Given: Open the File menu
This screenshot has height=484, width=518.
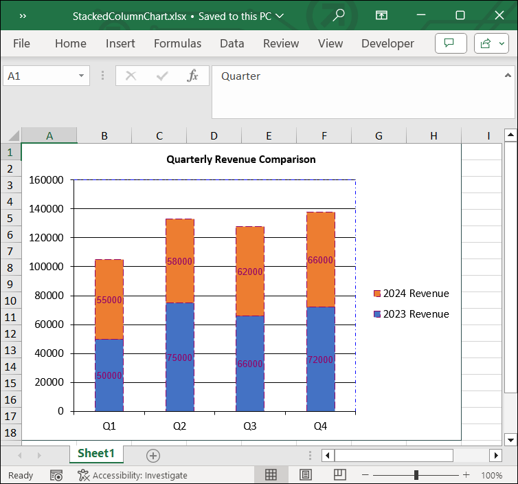Looking at the screenshot, I should (x=21, y=43).
